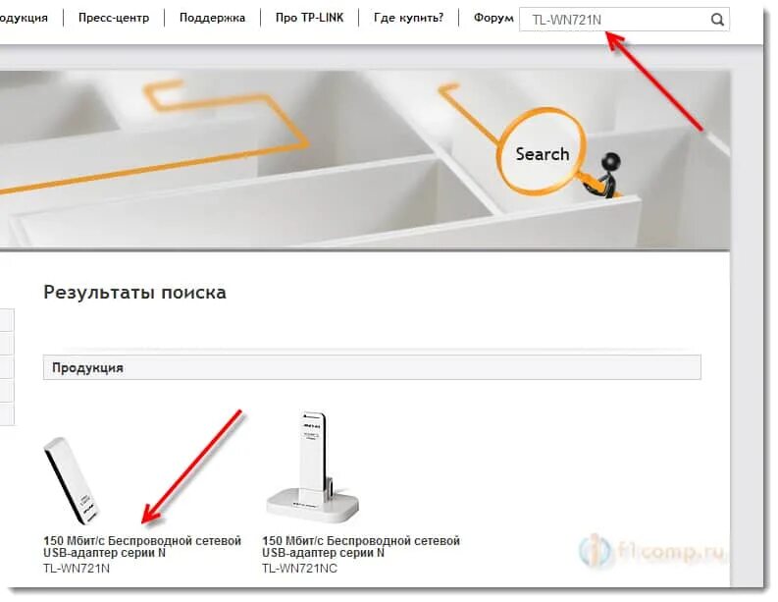The width and height of the screenshot is (778, 602).
Task: Click the TL-WN721NC model name text
Action: pyautogui.click(x=299, y=569)
